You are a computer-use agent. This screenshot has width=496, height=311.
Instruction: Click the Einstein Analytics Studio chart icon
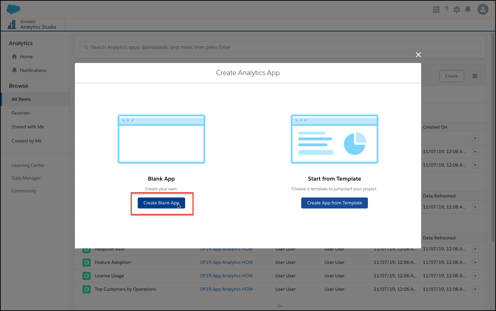click(12, 24)
